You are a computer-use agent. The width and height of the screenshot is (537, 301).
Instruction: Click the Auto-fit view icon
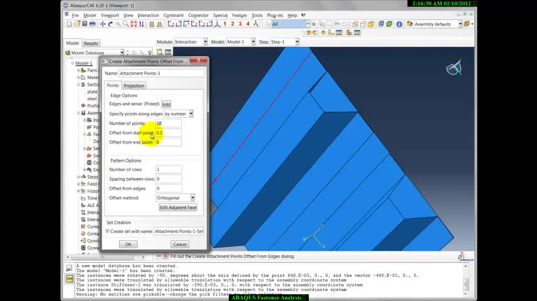pos(133,24)
